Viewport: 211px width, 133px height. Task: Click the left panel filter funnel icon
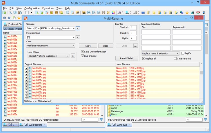101,120
